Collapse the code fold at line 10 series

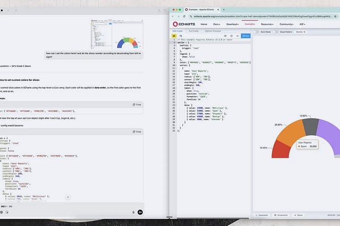(x=176, y=66)
